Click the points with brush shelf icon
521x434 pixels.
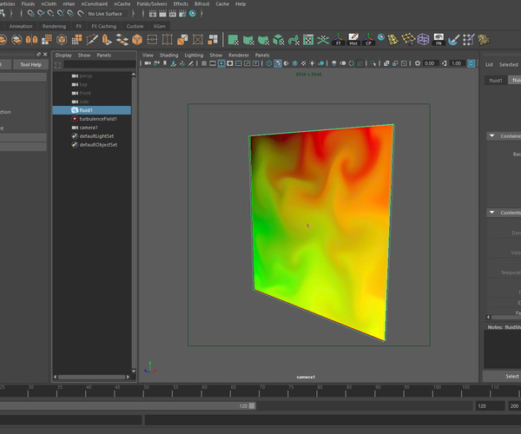[469, 40]
